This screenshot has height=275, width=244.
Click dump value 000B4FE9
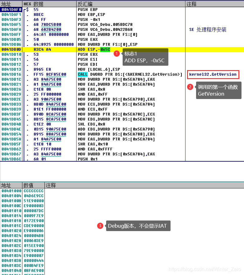click(x=34, y=266)
